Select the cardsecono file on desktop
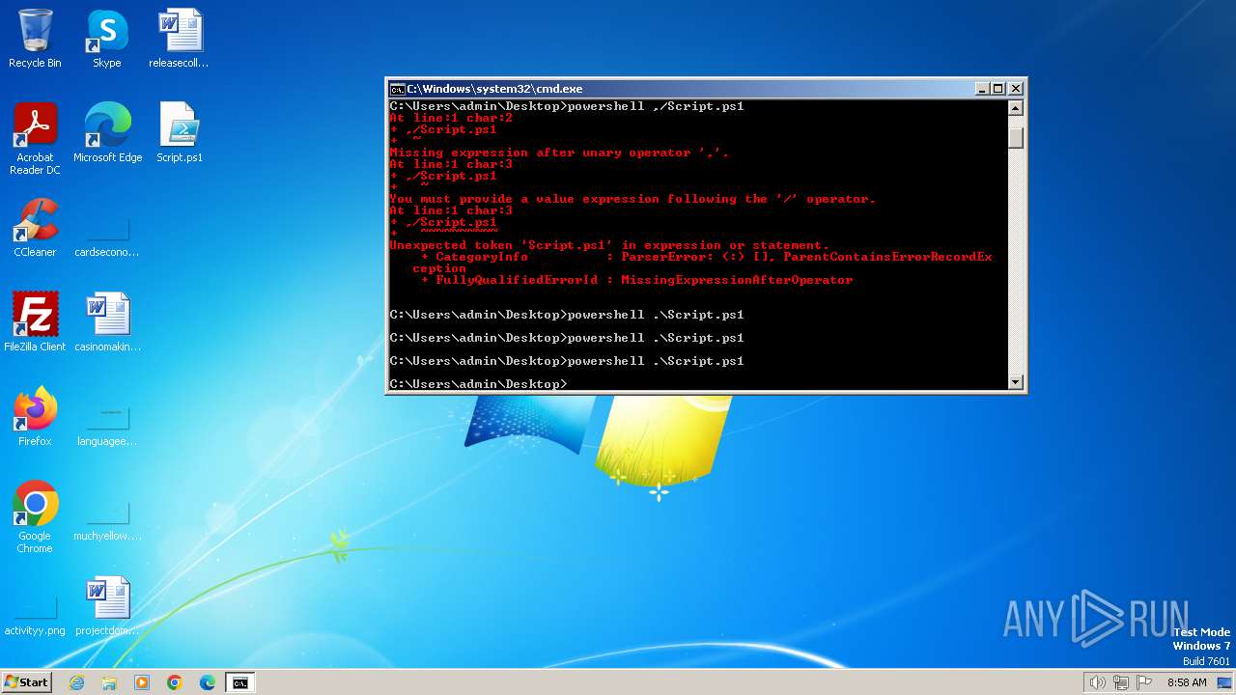This screenshot has width=1236, height=695. pyautogui.click(x=107, y=237)
